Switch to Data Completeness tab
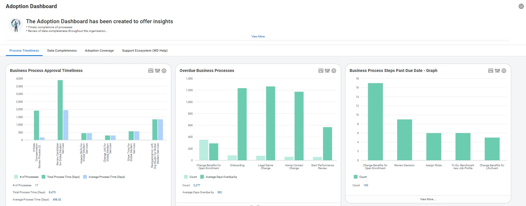This screenshot has height=206, width=526. point(62,50)
